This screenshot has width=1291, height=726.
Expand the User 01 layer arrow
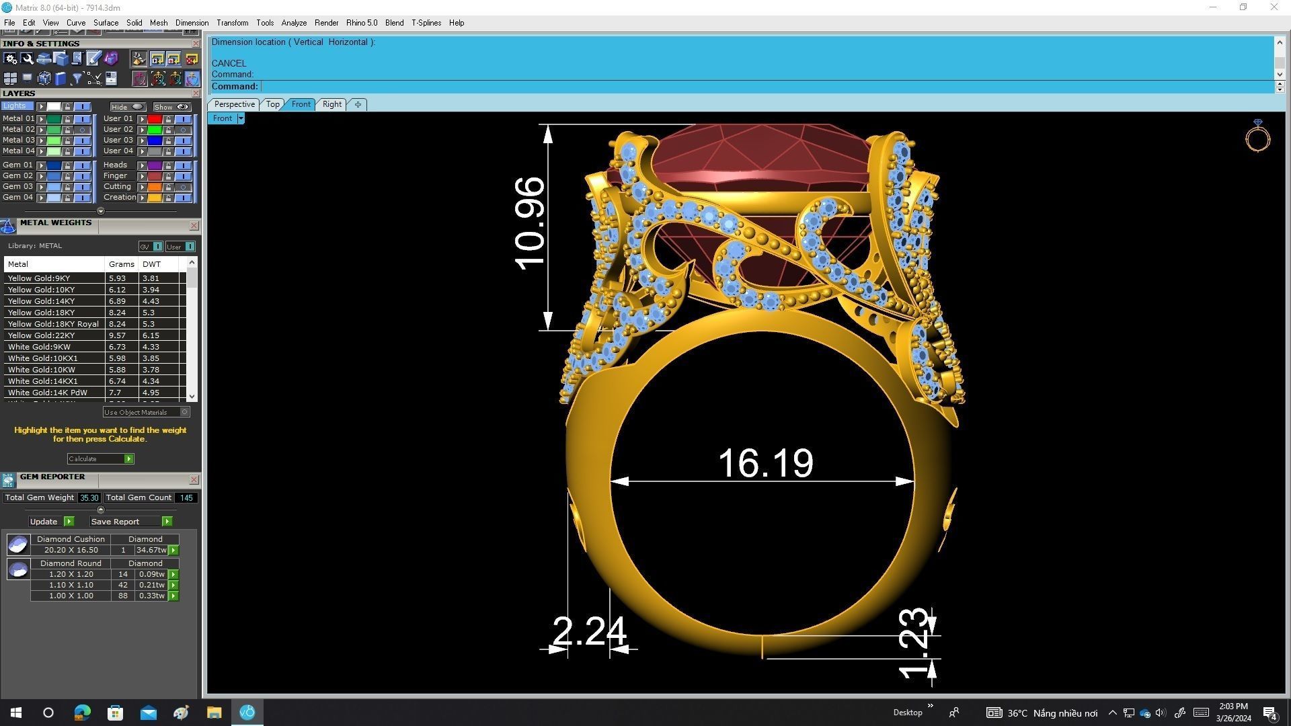pyautogui.click(x=142, y=119)
